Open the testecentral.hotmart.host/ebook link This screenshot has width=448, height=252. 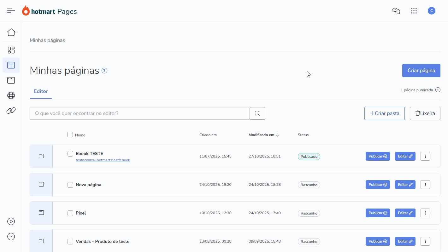pyautogui.click(x=103, y=160)
